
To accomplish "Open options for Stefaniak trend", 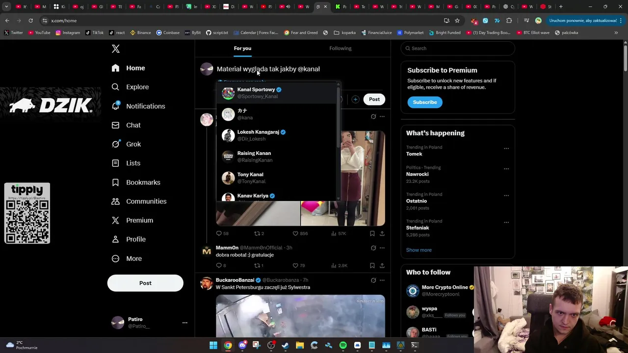I will click(506, 223).
